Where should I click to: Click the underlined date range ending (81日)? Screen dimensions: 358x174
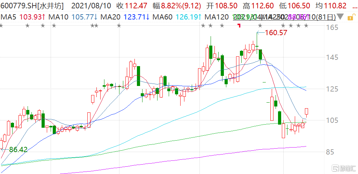[x=284, y=17]
